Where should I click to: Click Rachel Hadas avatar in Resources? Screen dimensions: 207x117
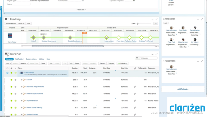[x=195, y=28]
